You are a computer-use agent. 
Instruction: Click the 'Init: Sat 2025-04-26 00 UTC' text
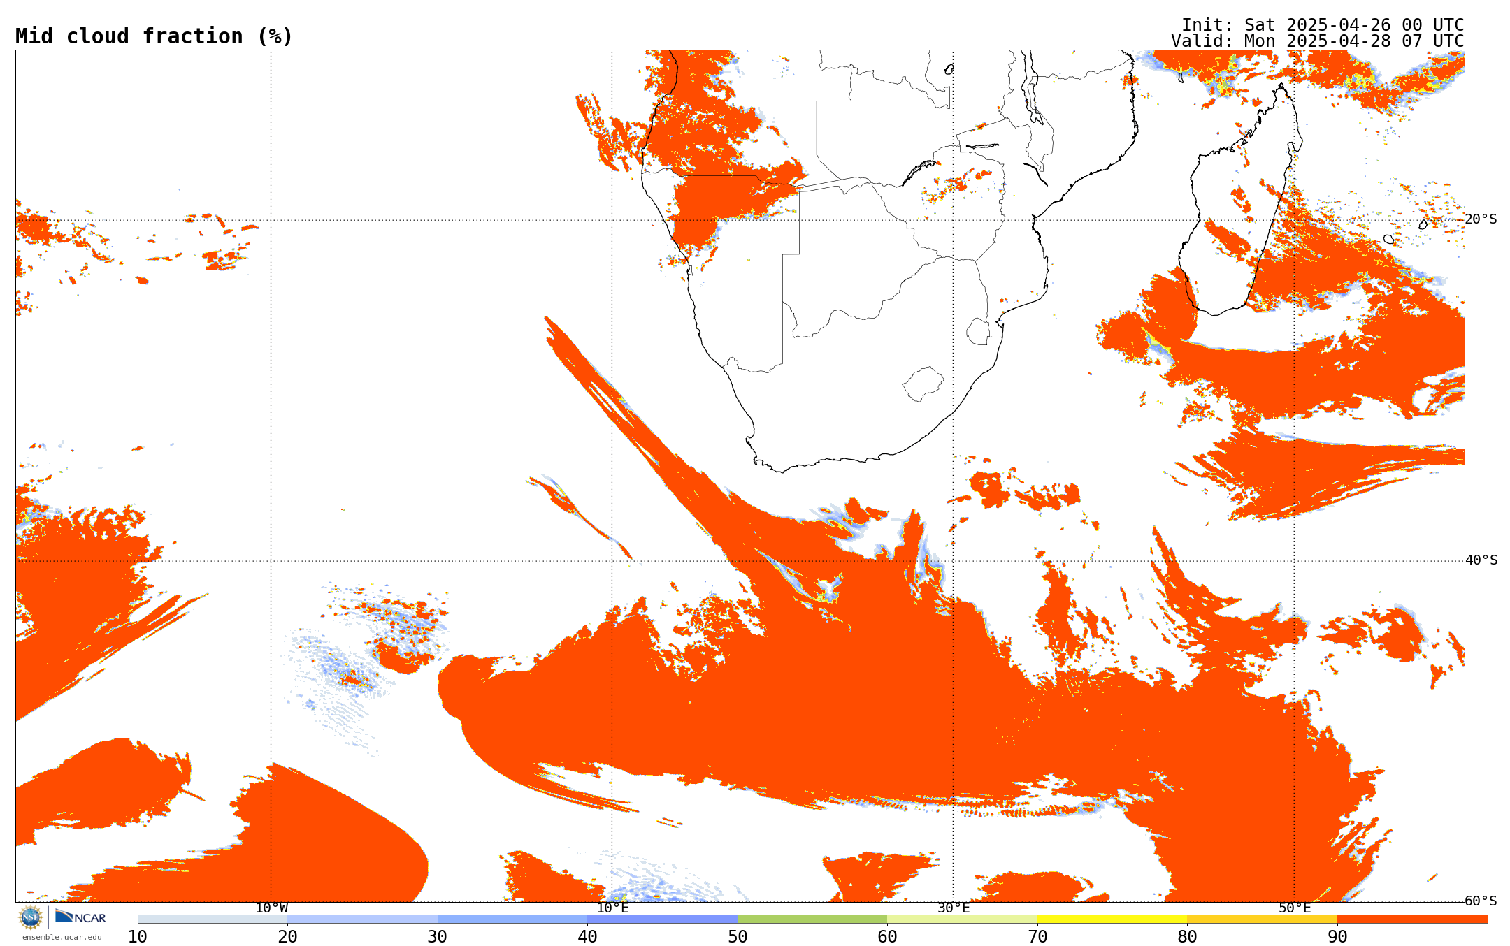pyautogui.click(x=1323, y=25)
